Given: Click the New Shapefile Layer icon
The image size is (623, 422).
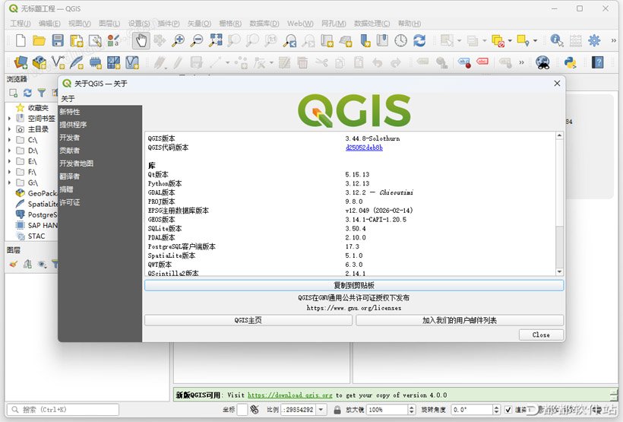Looking at the screenshot, I should coord(58,62).
